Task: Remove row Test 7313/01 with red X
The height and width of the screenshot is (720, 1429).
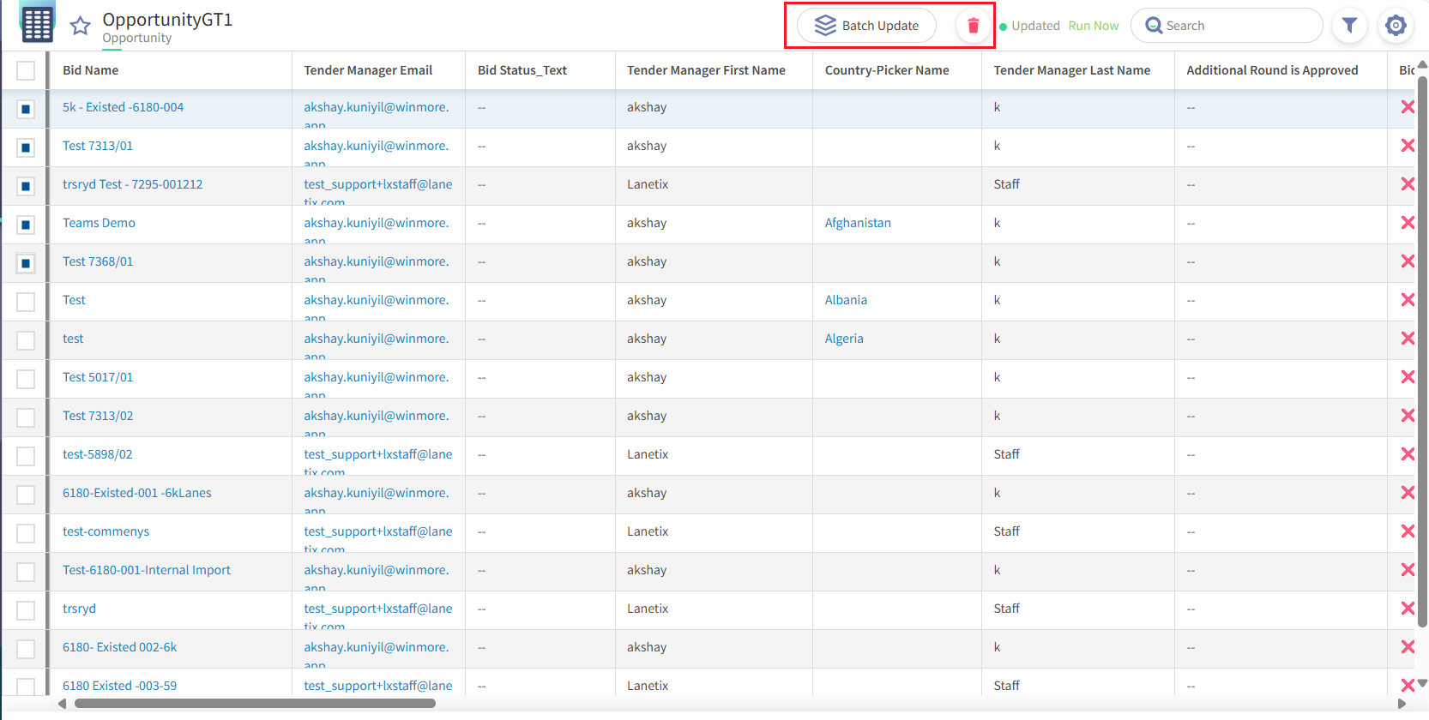Action: (1408, 146)
